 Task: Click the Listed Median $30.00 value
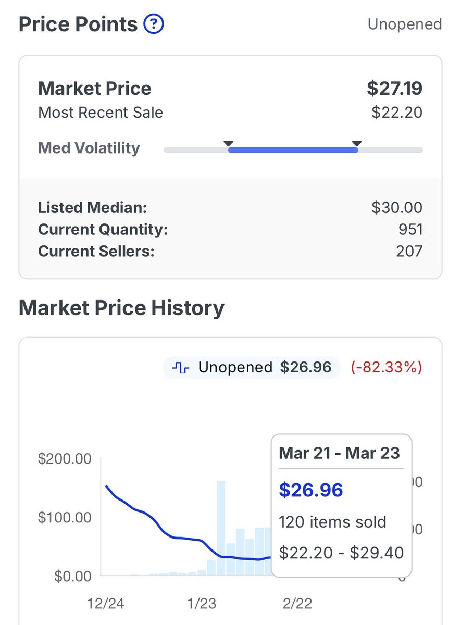[396, 208]
